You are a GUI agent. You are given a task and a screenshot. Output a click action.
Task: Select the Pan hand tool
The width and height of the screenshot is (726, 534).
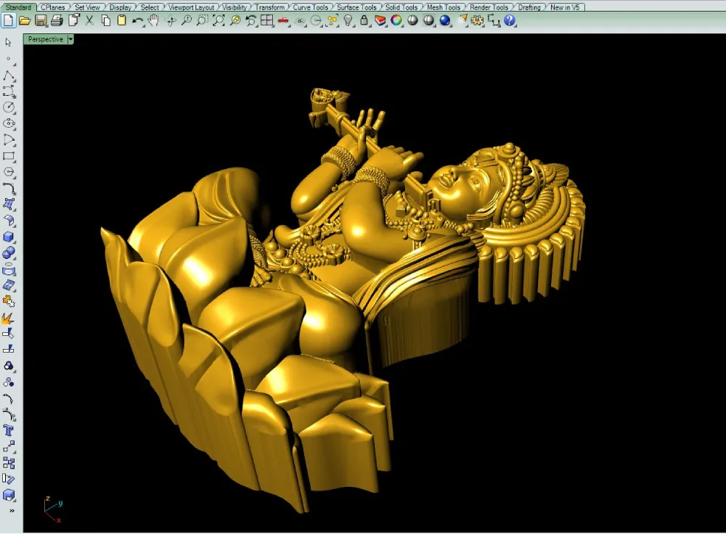coord(153,20)
